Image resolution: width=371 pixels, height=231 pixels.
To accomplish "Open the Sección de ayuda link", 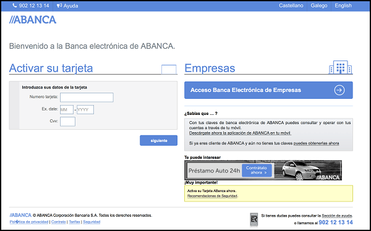I will click(x=337, y=216).
